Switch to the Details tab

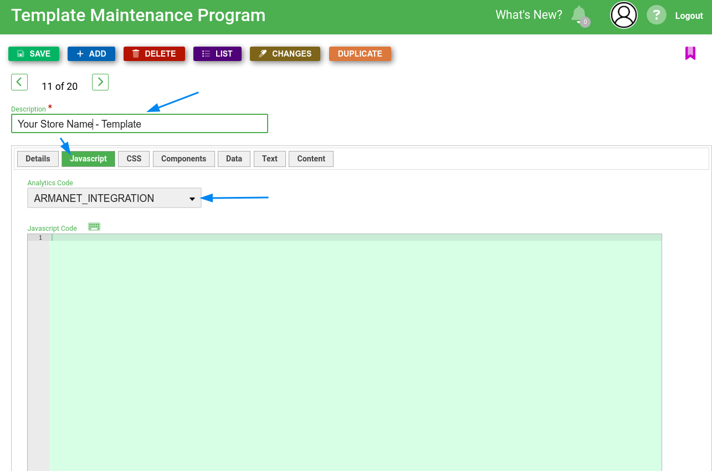coord(38,159)
